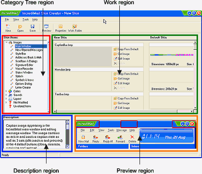Click the description box scroll down arrow
Screen dimensions: 202x174
click(67, 146)
